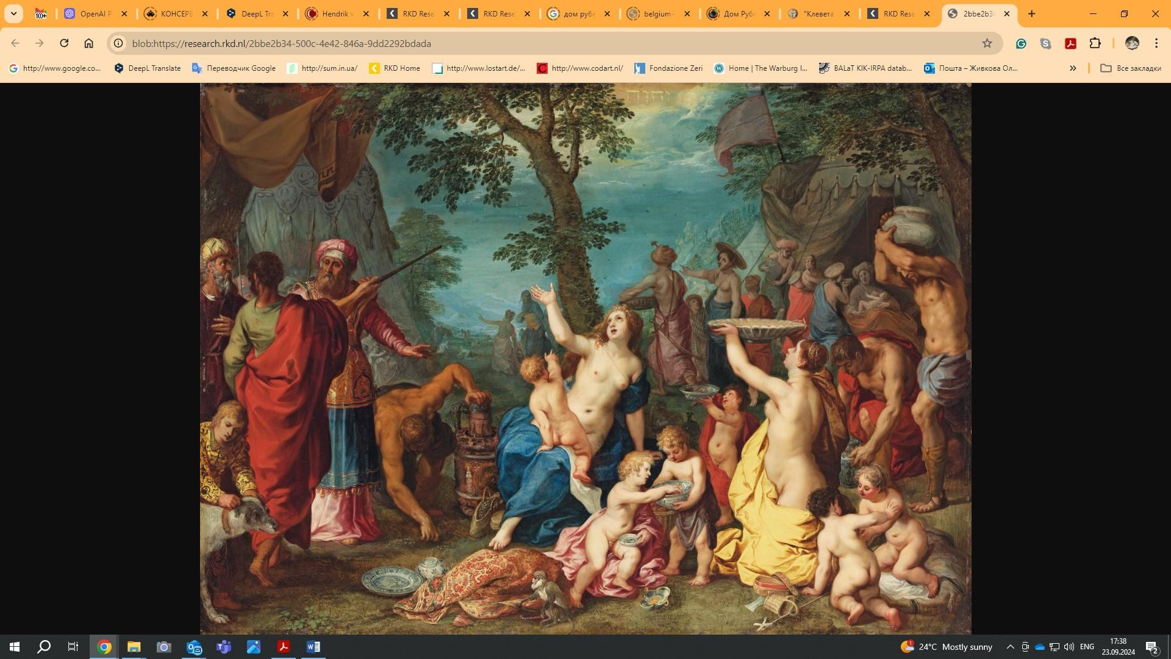This screenshot has height=659, width=1171.
Task: Click the Home icon in the Chrome toolbar
Action: pos(88,43)
